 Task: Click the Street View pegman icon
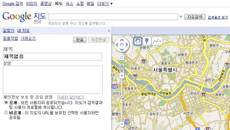click(x=122, y=68)
